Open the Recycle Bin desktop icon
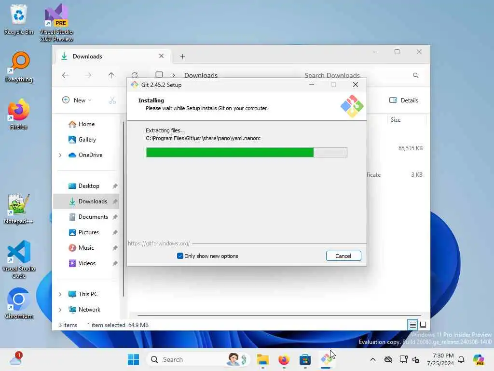Image resolution: width=494 pixels, height=371 pixels. (19, 19)
